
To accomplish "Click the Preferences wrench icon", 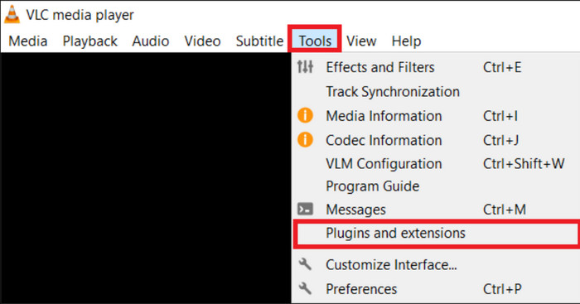I will 305,288.
